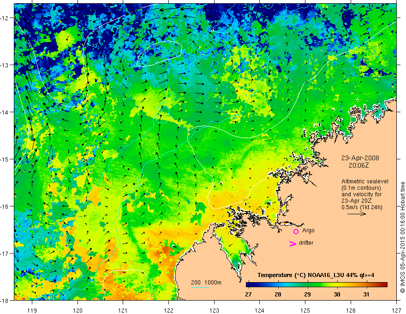Click the '31' color bar tick label
Screen dimensions: 406x314
coord(366,294)
